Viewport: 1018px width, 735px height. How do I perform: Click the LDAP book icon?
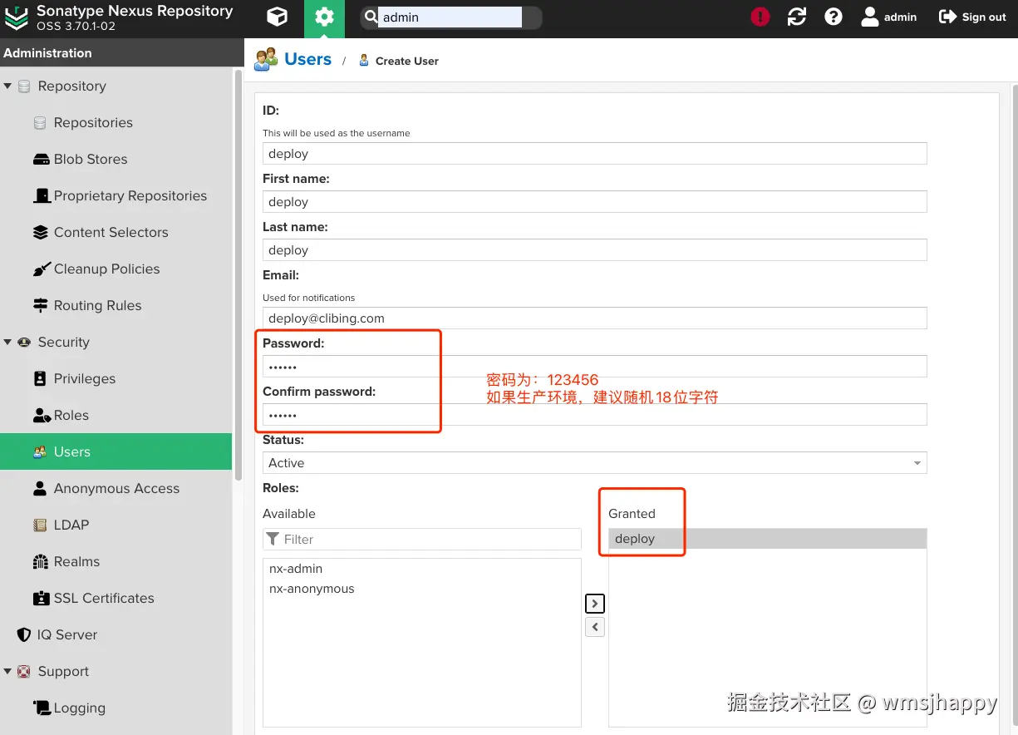tap(40, 525)
